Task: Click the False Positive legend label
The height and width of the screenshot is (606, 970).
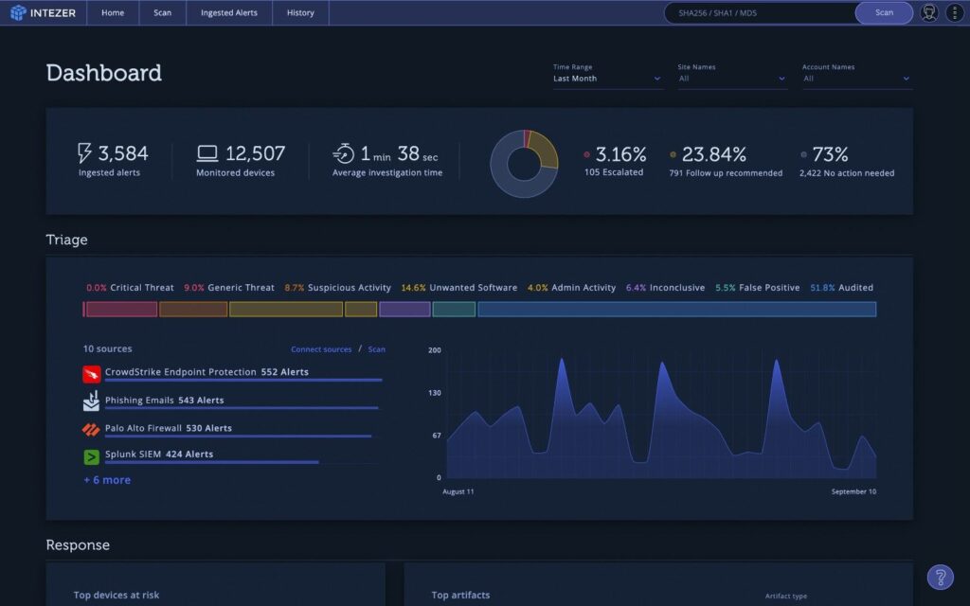Action: pyautogui.click(x=769, y=288)
